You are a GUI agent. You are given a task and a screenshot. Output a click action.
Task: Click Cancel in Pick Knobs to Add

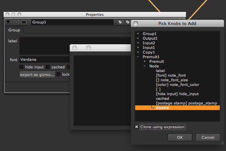click(208, 137)
